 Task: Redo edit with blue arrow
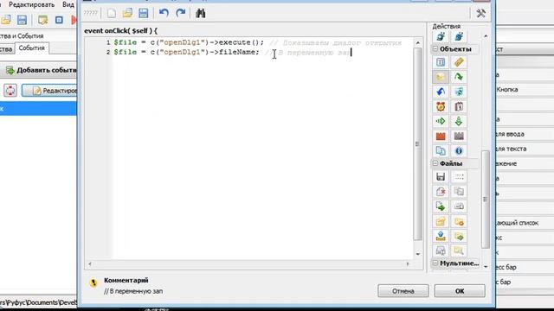(x=181, y=14)
